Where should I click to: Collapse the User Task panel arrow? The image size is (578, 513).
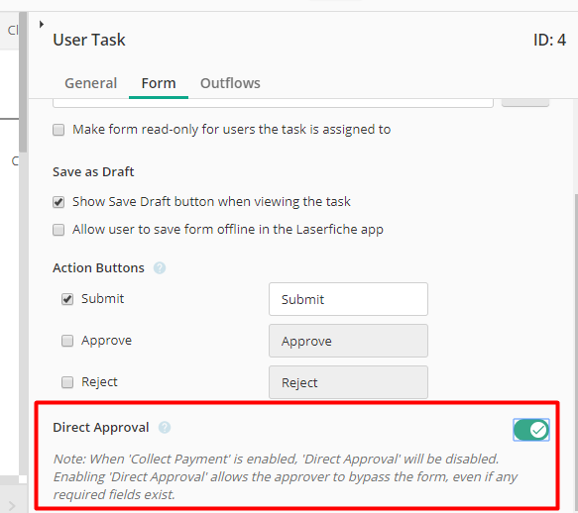[x=42, y=25]
